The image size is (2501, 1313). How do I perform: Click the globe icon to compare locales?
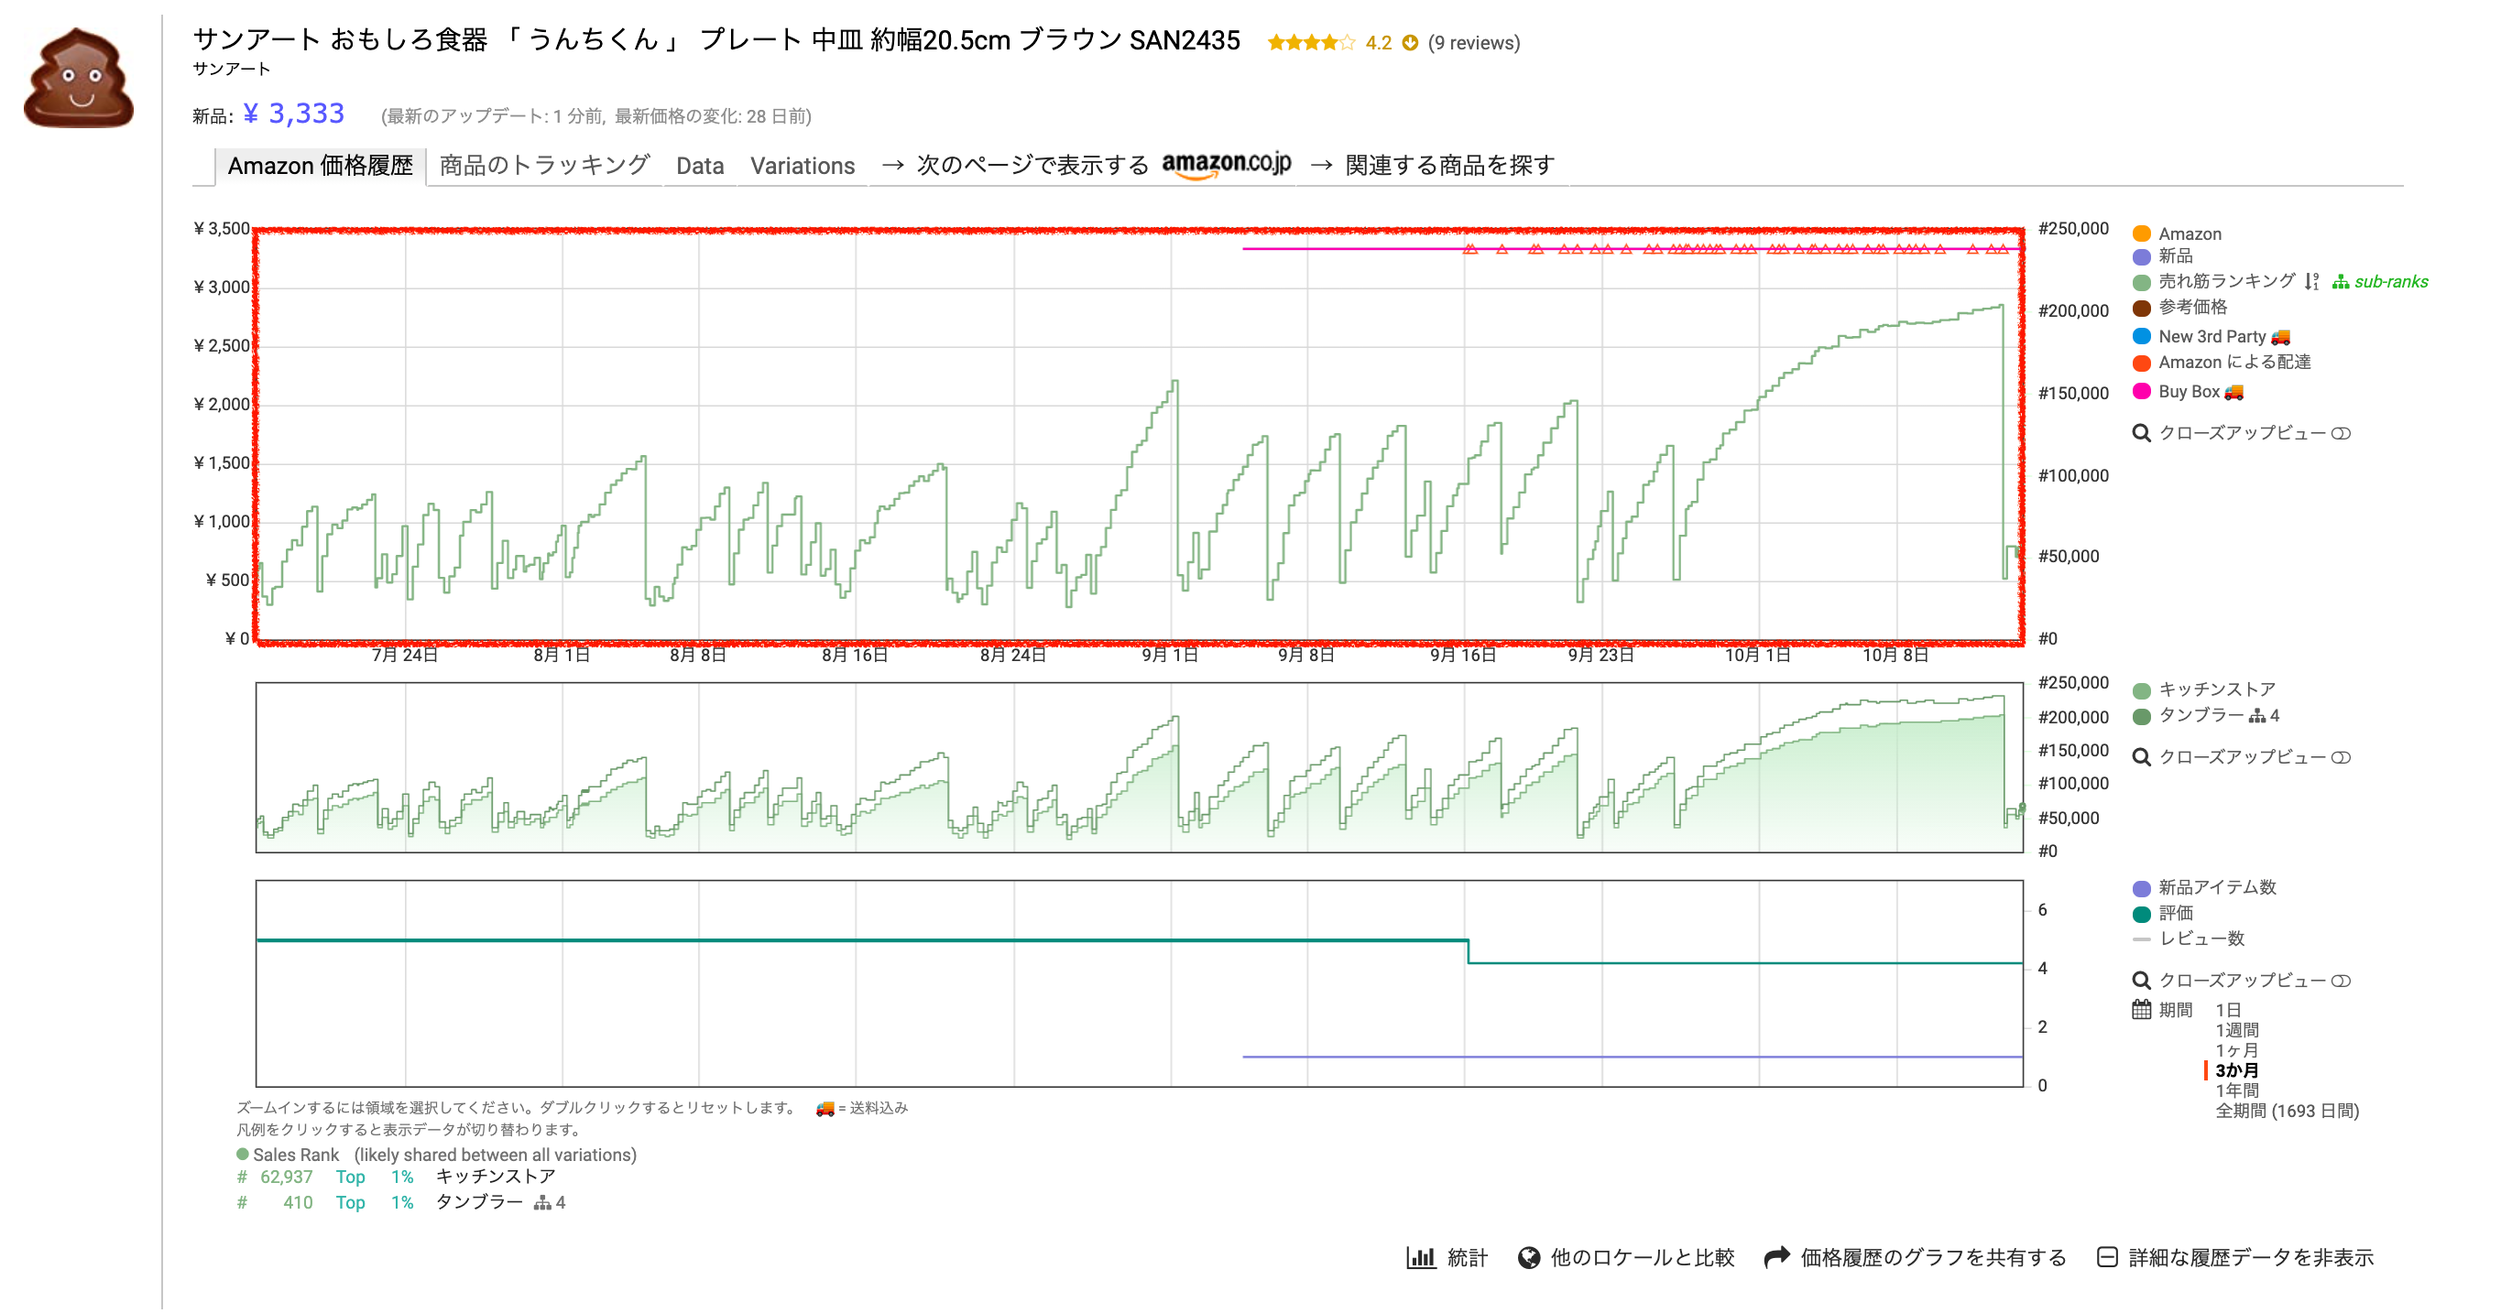tap(1529, 1258)
